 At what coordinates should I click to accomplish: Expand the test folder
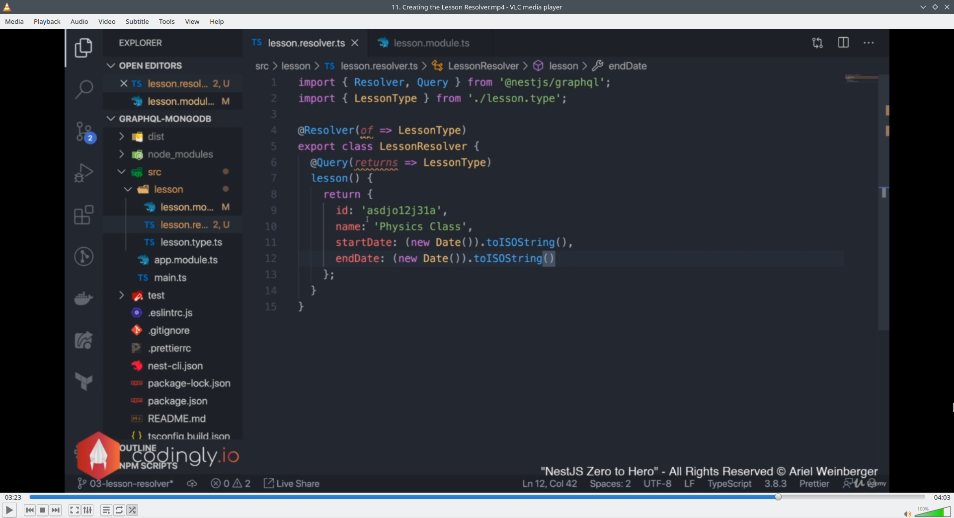pos(121,296)
